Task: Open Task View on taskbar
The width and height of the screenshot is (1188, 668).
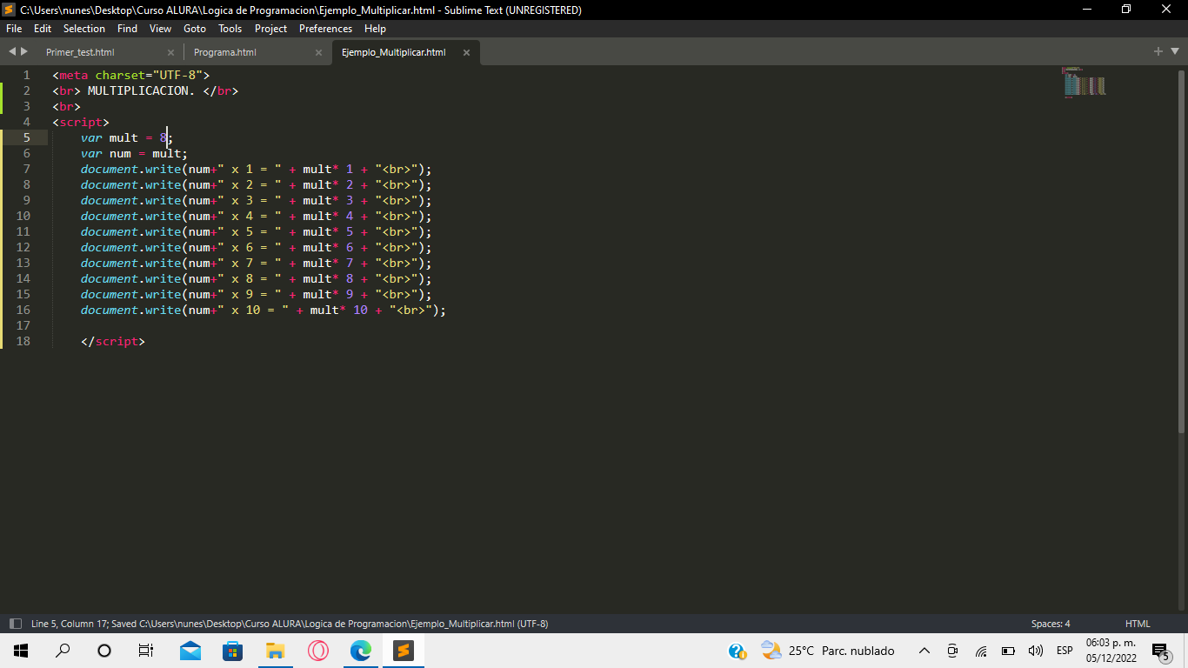Action: click(x=146, y=651)
